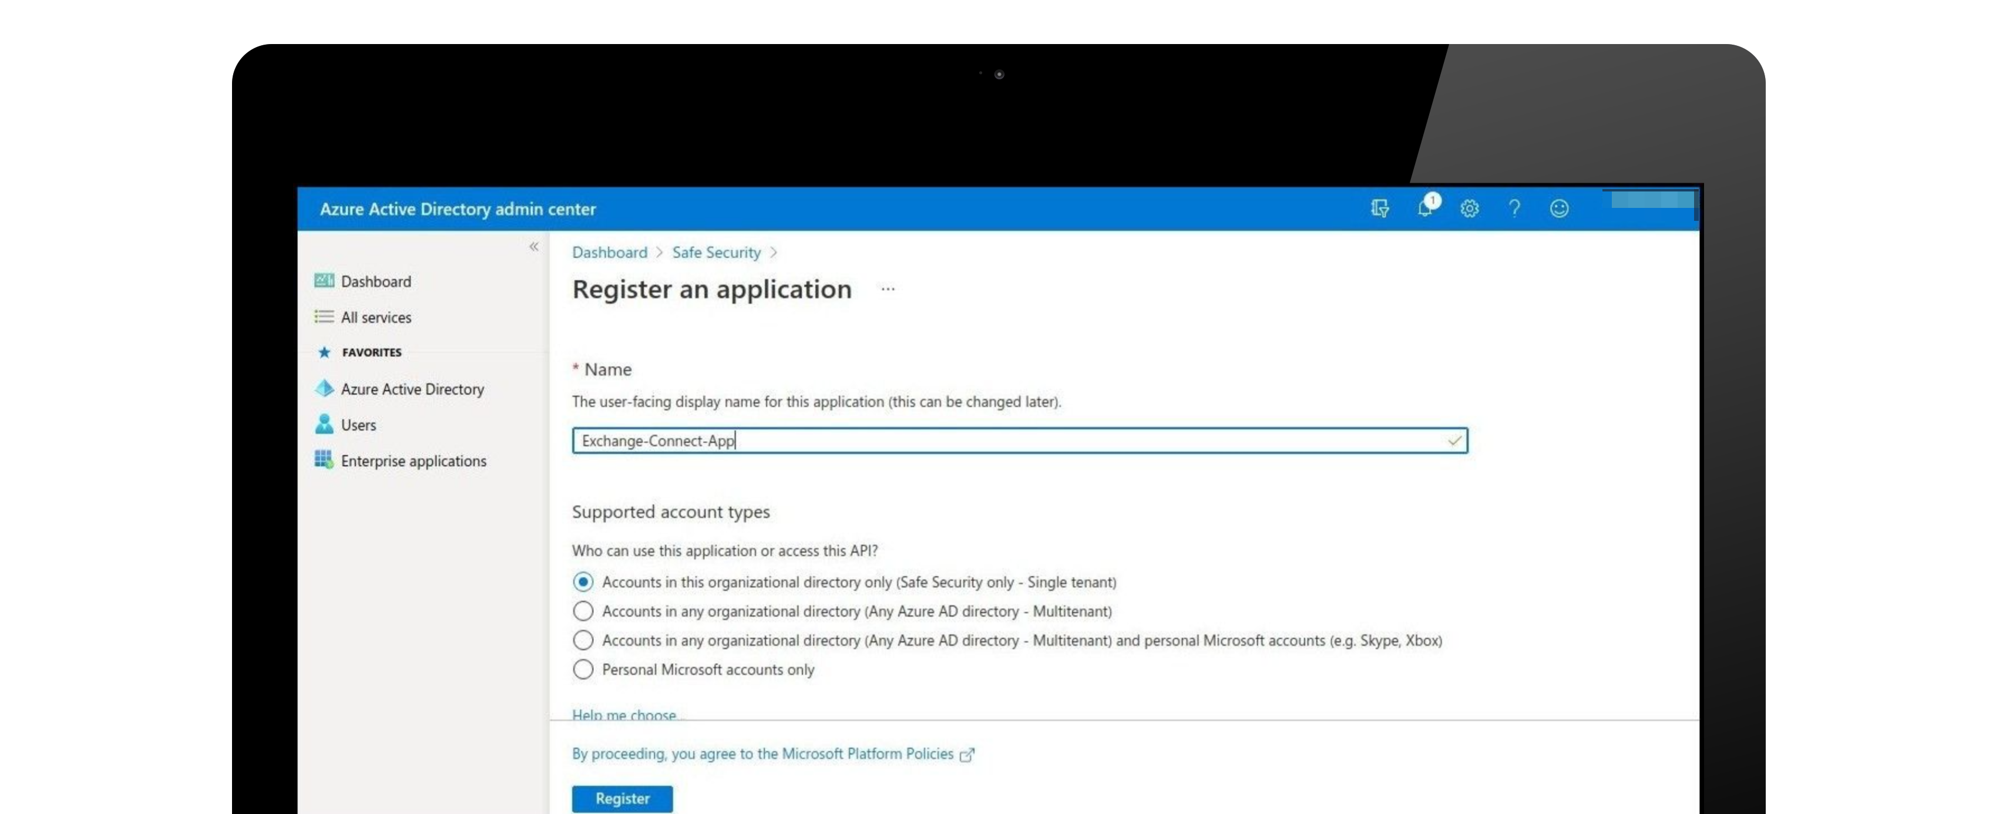The image size is (1996, 814).
Task: Click the Enterprise Applications icon
Action: pyautogui.click(x=323, y=460)
